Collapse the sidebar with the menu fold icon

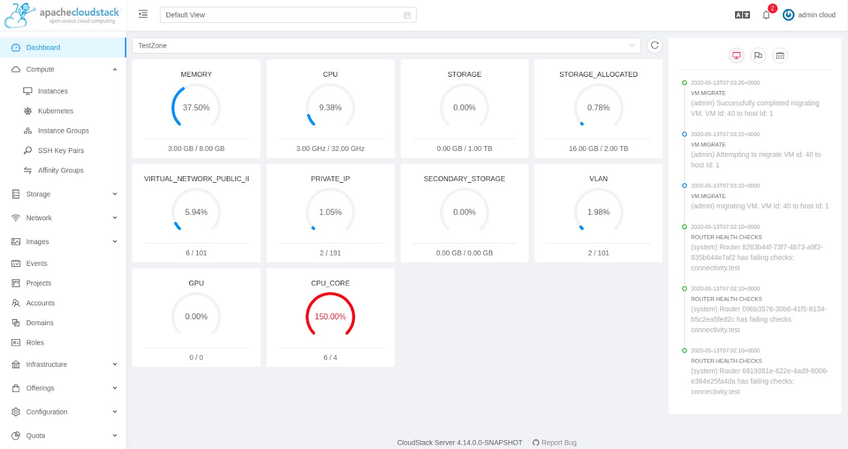143,14
